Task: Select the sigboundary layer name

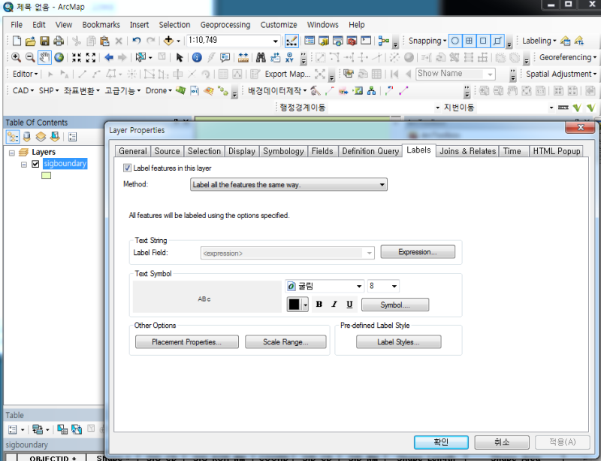Action: click(65, 164)
